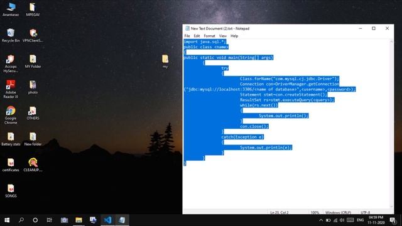
Task: Open the Recycle Bin
Action: pos(11,35)
